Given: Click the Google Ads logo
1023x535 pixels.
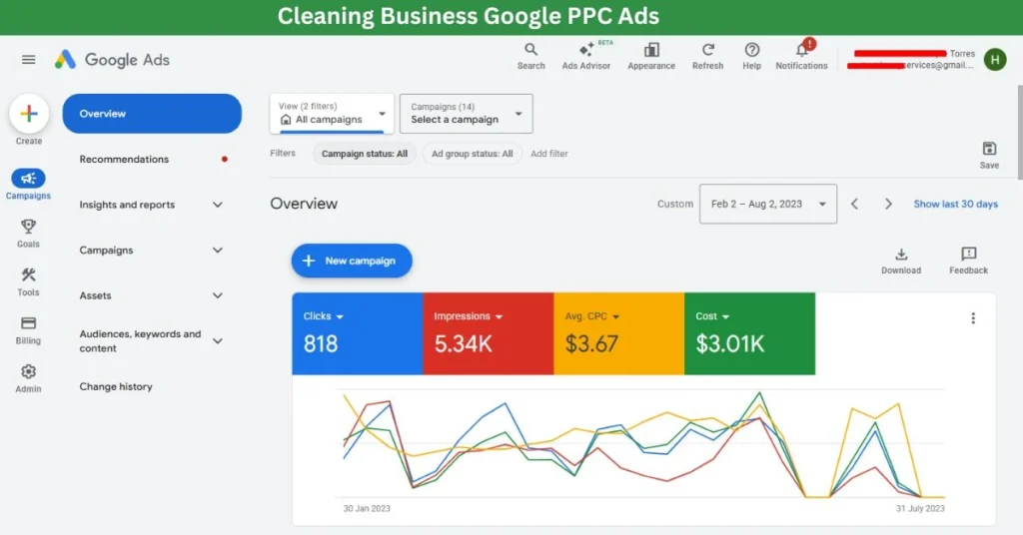Looking at the screenshot, I should coord(112,59).
